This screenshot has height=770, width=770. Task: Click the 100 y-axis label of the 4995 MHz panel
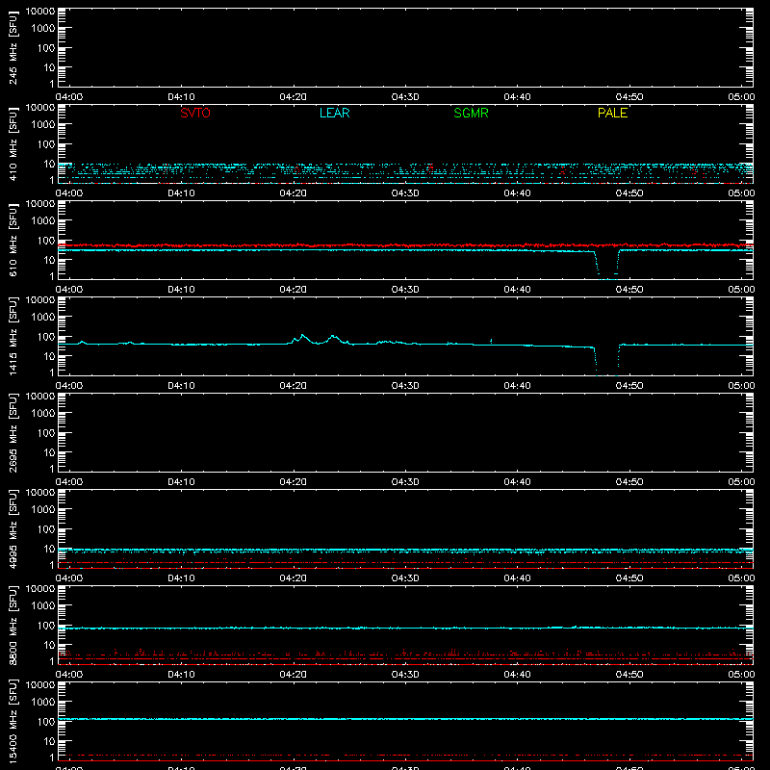[x=46, y=529]
